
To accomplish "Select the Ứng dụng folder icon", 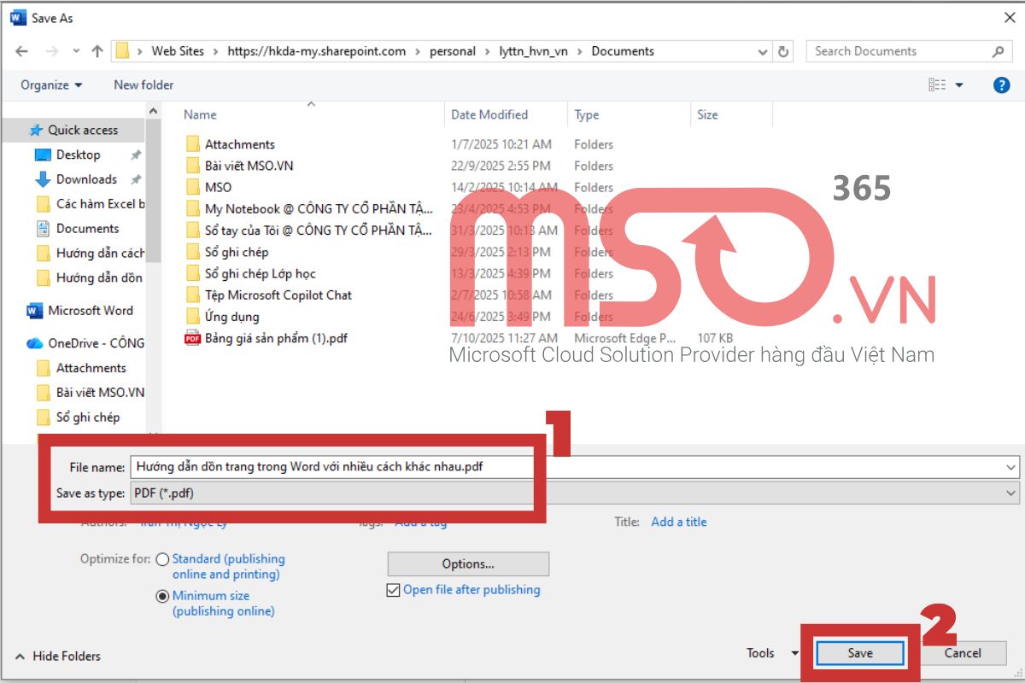I will 192,317.
